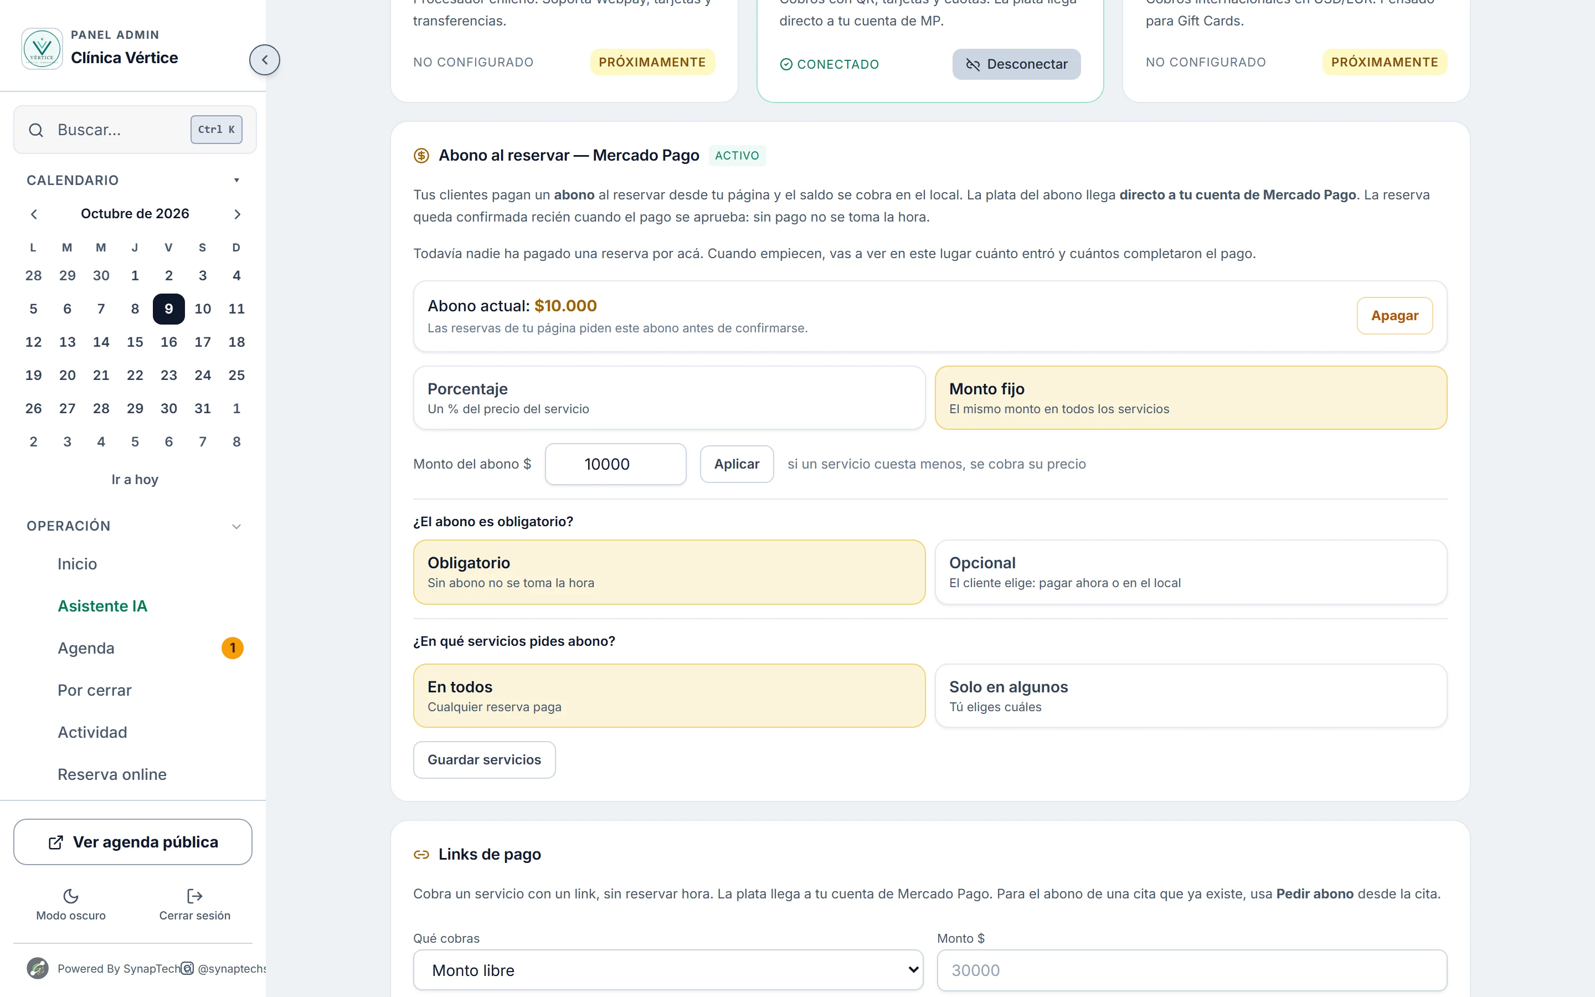Click the Agenda notification badge
The image size is (1595, 997).
pyautogui.click(x=233, y=648)
